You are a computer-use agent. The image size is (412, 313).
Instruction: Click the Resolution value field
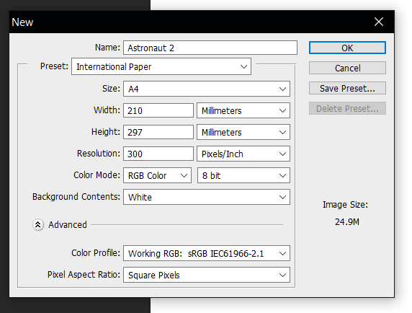[158, 154]
